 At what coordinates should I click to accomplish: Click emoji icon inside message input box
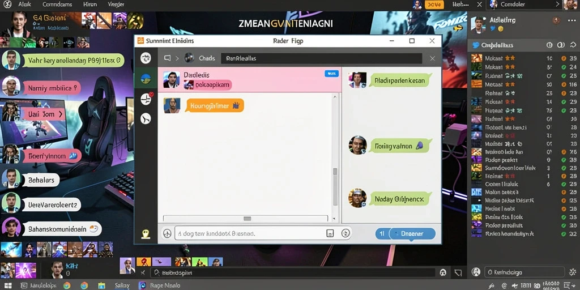[x=346, y=233]
